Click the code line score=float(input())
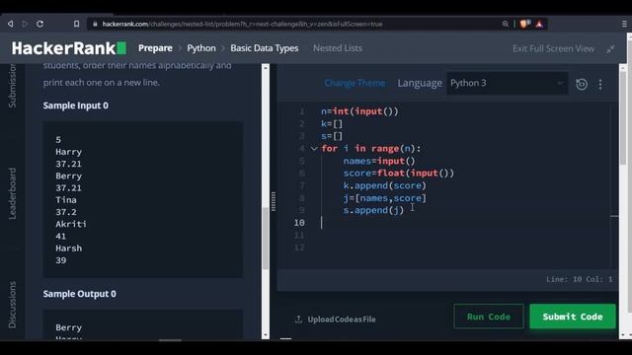 (399, 174)
